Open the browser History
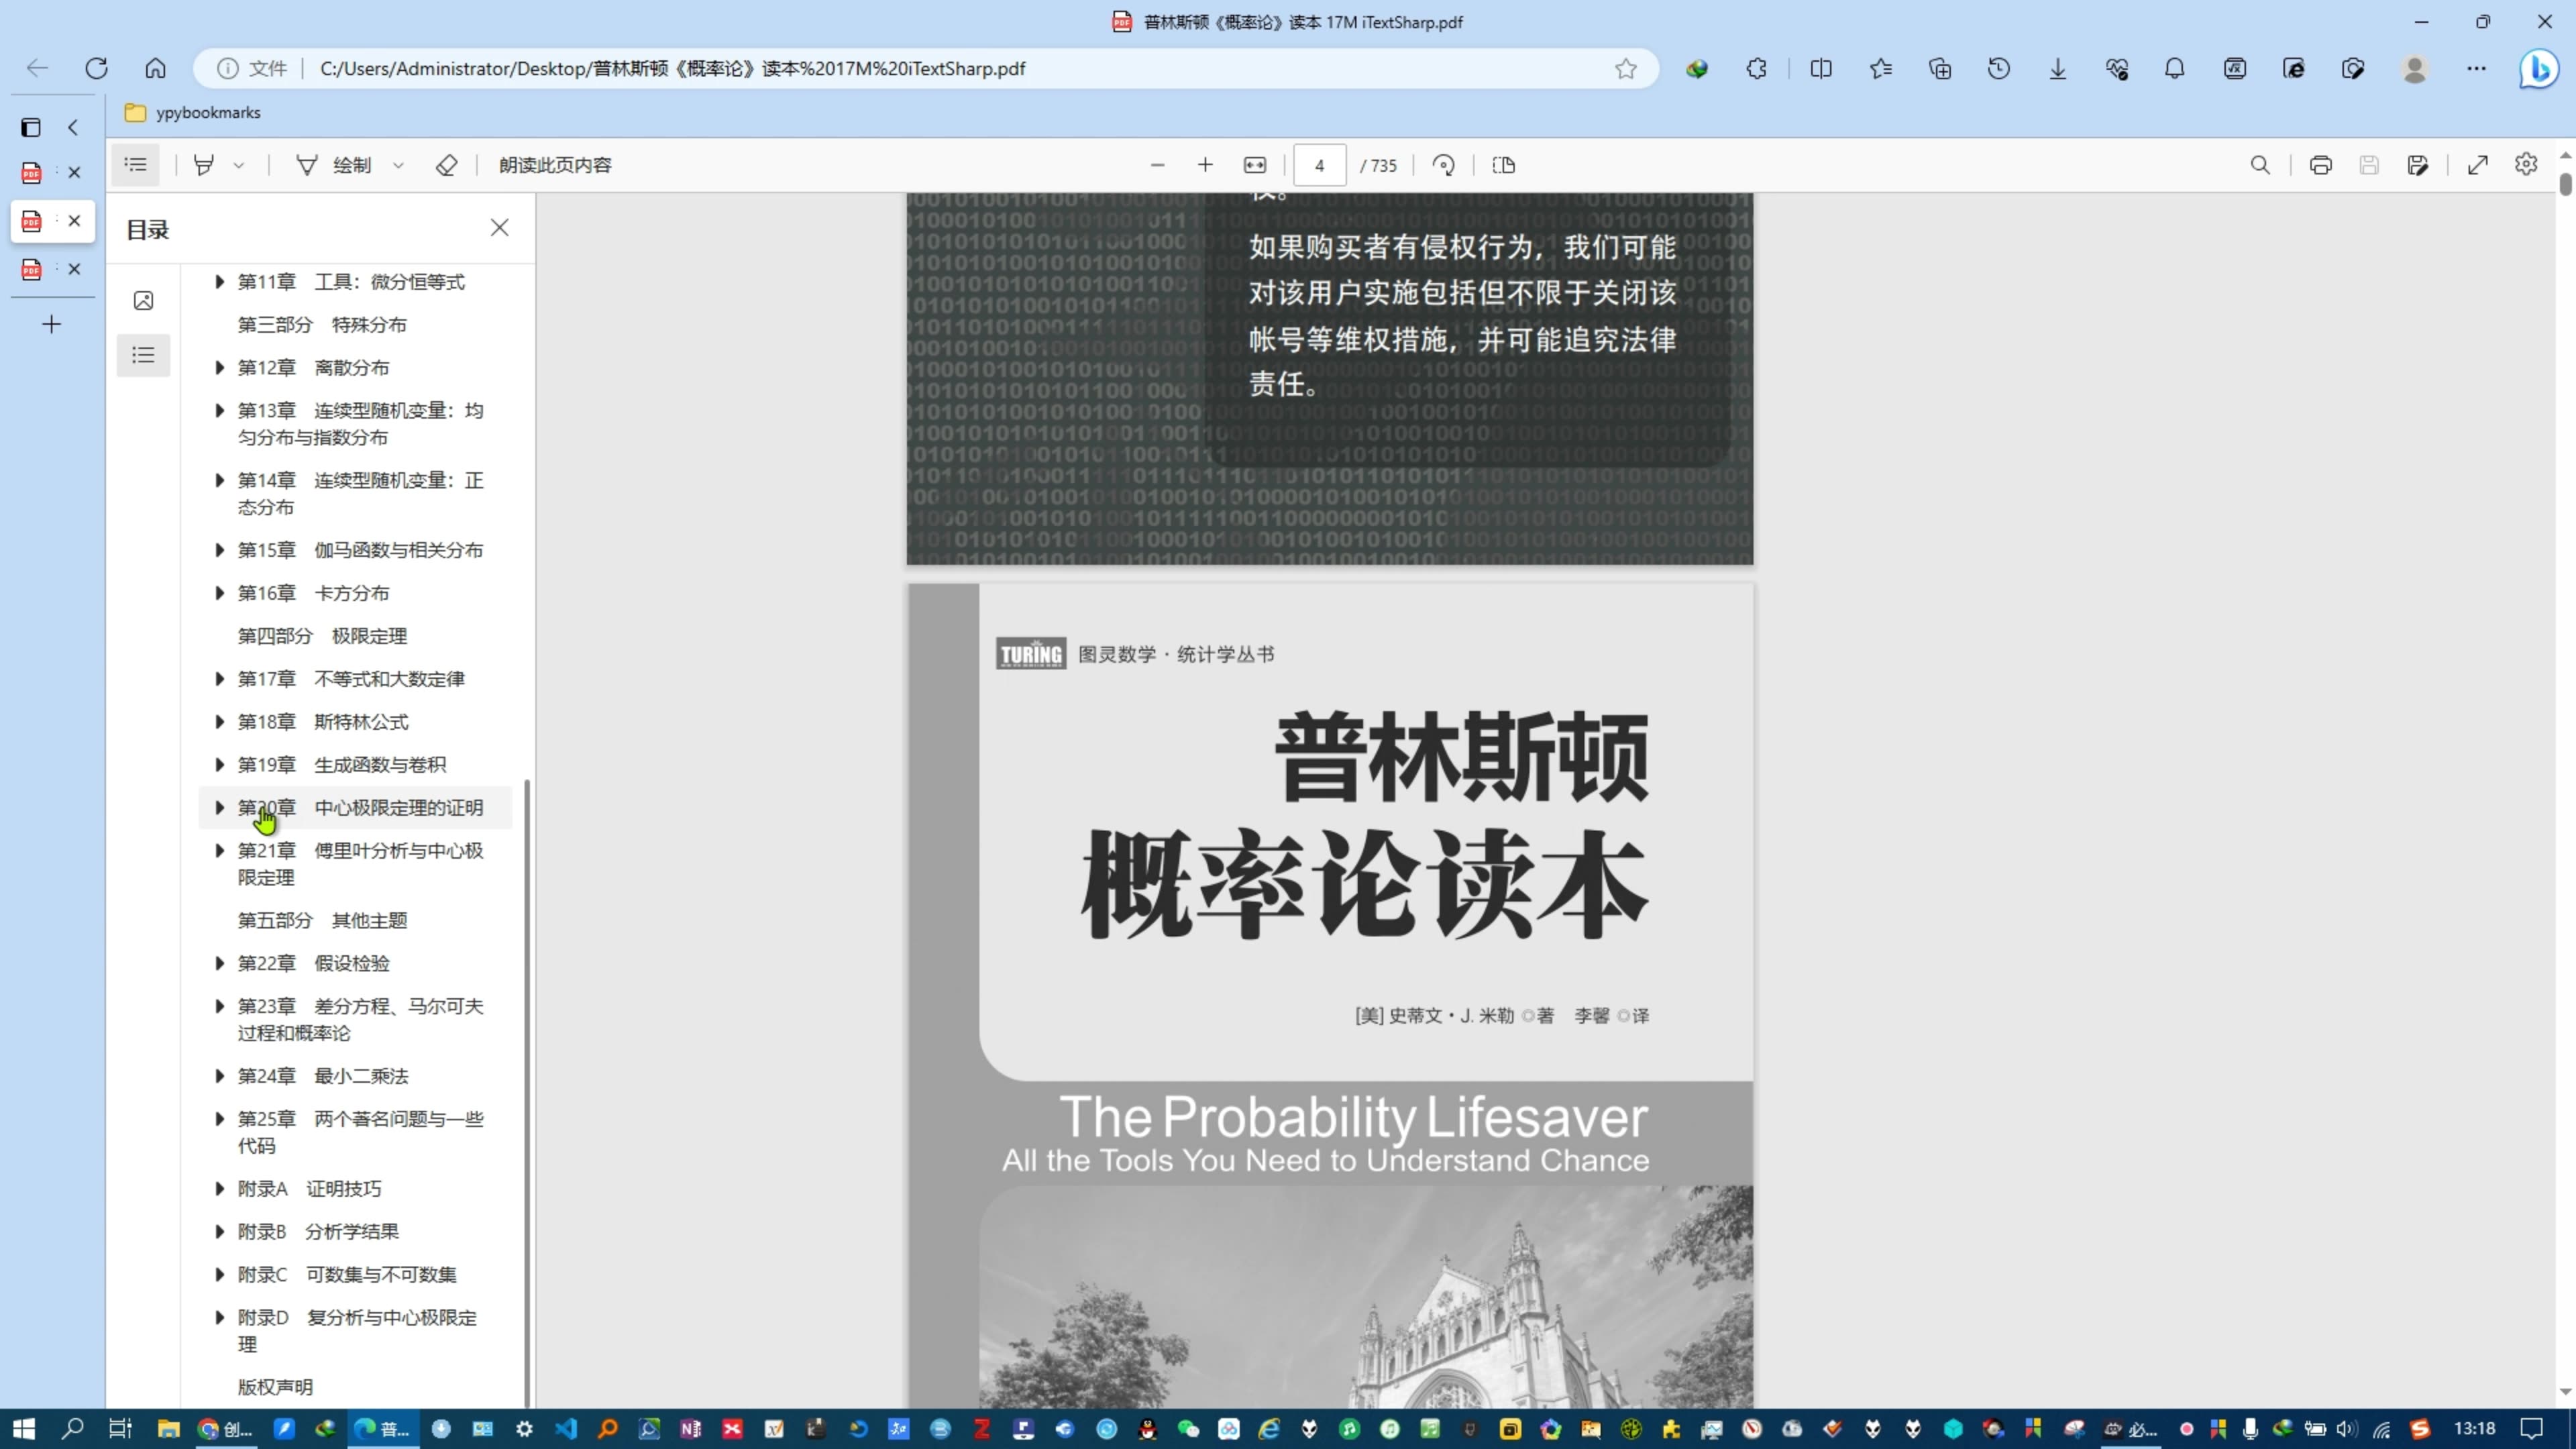The image size is (2576, 1449). tap(1999, 68)
